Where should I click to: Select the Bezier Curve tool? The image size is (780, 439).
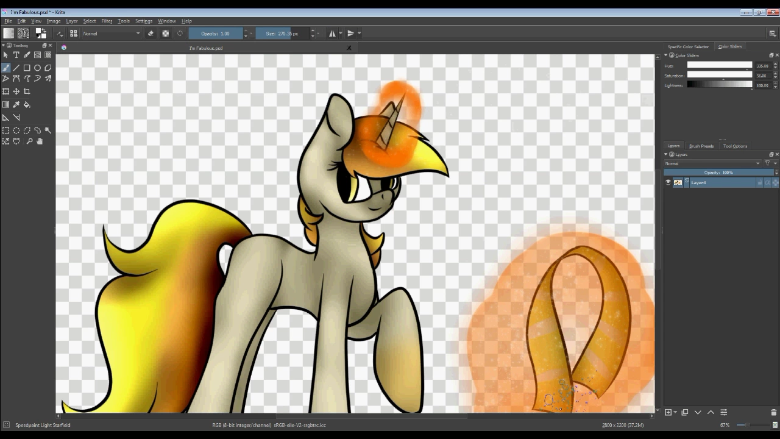(x=16, y=78)
